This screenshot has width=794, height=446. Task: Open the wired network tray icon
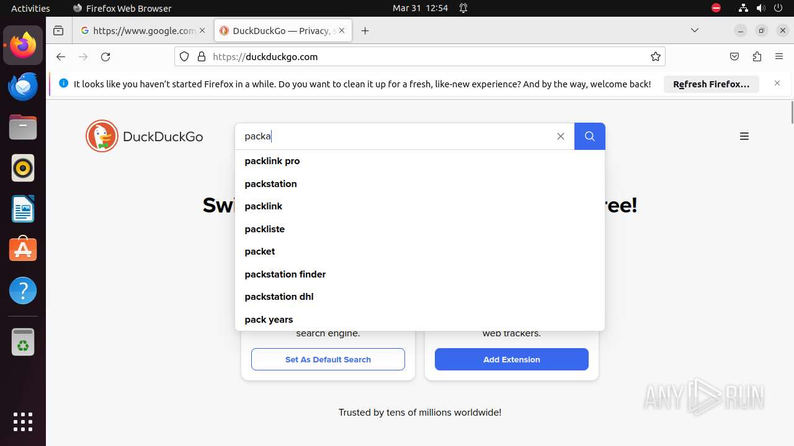tap(743, 8)
